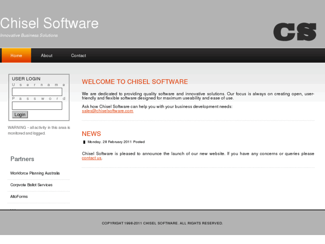Click the Partners sidebar heading
The height and width of the screenshot is (244, 325).
coord(22,159)
